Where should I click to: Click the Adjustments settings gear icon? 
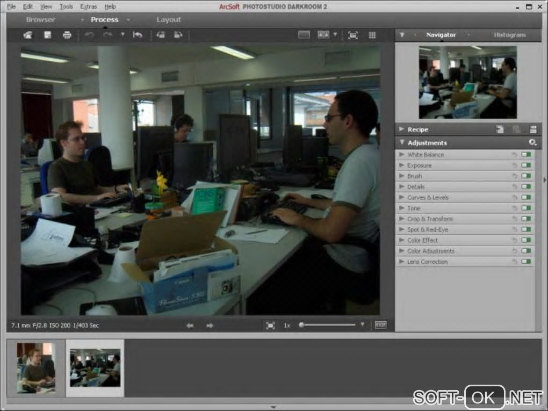click(x=532, y=142)
